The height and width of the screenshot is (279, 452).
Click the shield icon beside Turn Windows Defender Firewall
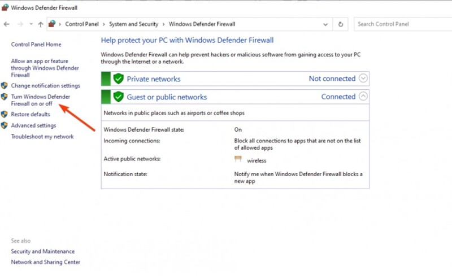click(x=4, y=97)
